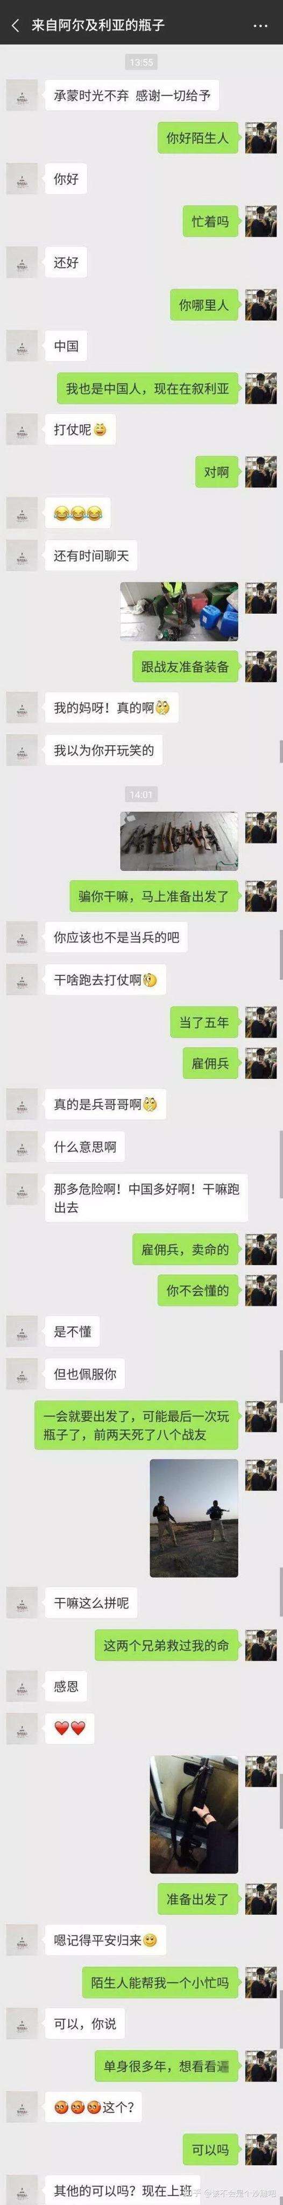
Task: Tap the stranger's avatar next to 打仗呢
Action: tap(22, 430)
